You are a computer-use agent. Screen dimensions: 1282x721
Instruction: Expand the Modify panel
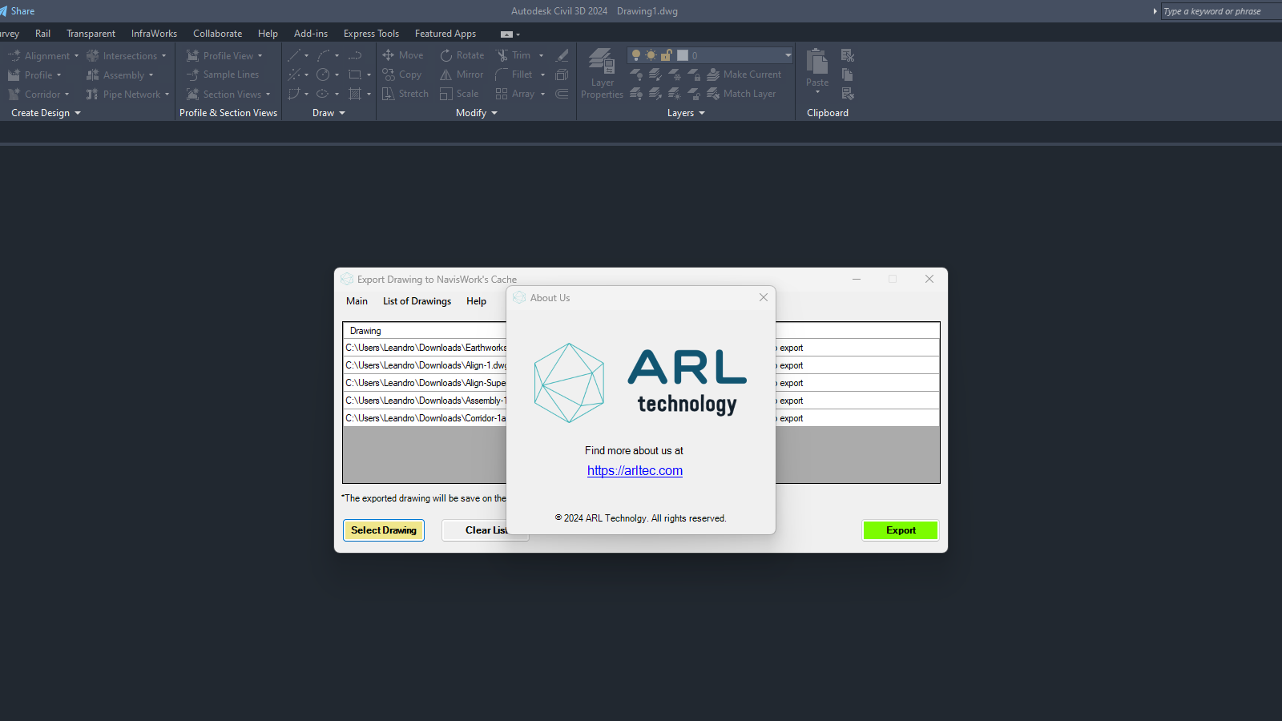coord(477,113)
